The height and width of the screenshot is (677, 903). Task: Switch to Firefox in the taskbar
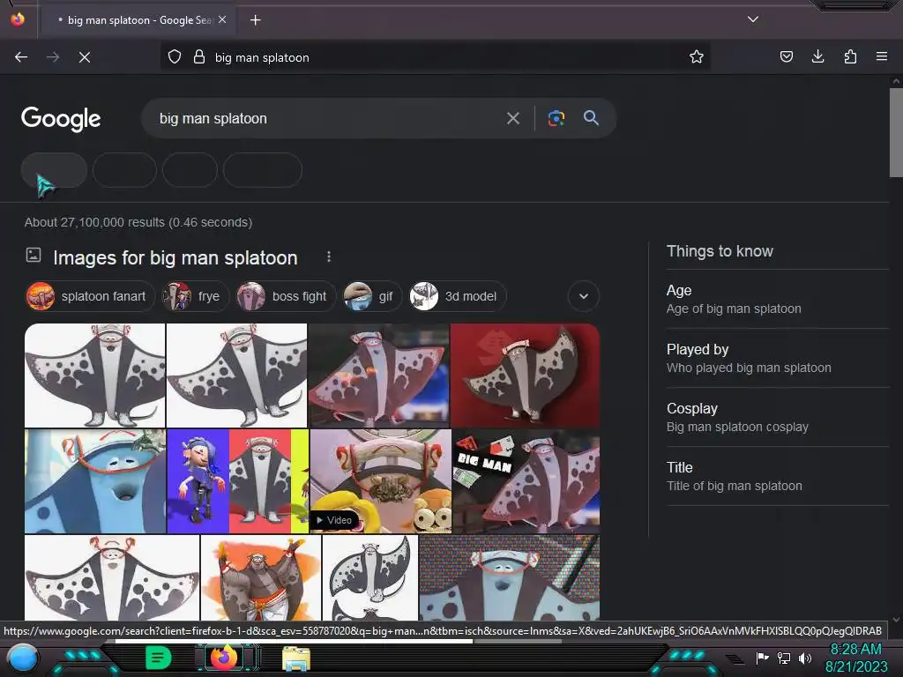click(225, 658)
